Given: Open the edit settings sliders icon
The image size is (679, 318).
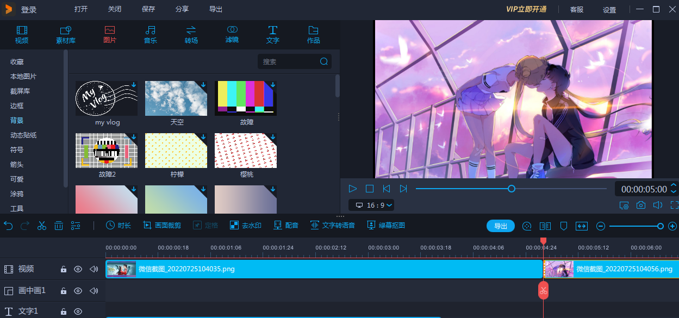Looking at the screenshot, I should (76, 226).
